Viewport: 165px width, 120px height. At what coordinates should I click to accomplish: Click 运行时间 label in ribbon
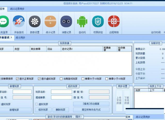156,32
